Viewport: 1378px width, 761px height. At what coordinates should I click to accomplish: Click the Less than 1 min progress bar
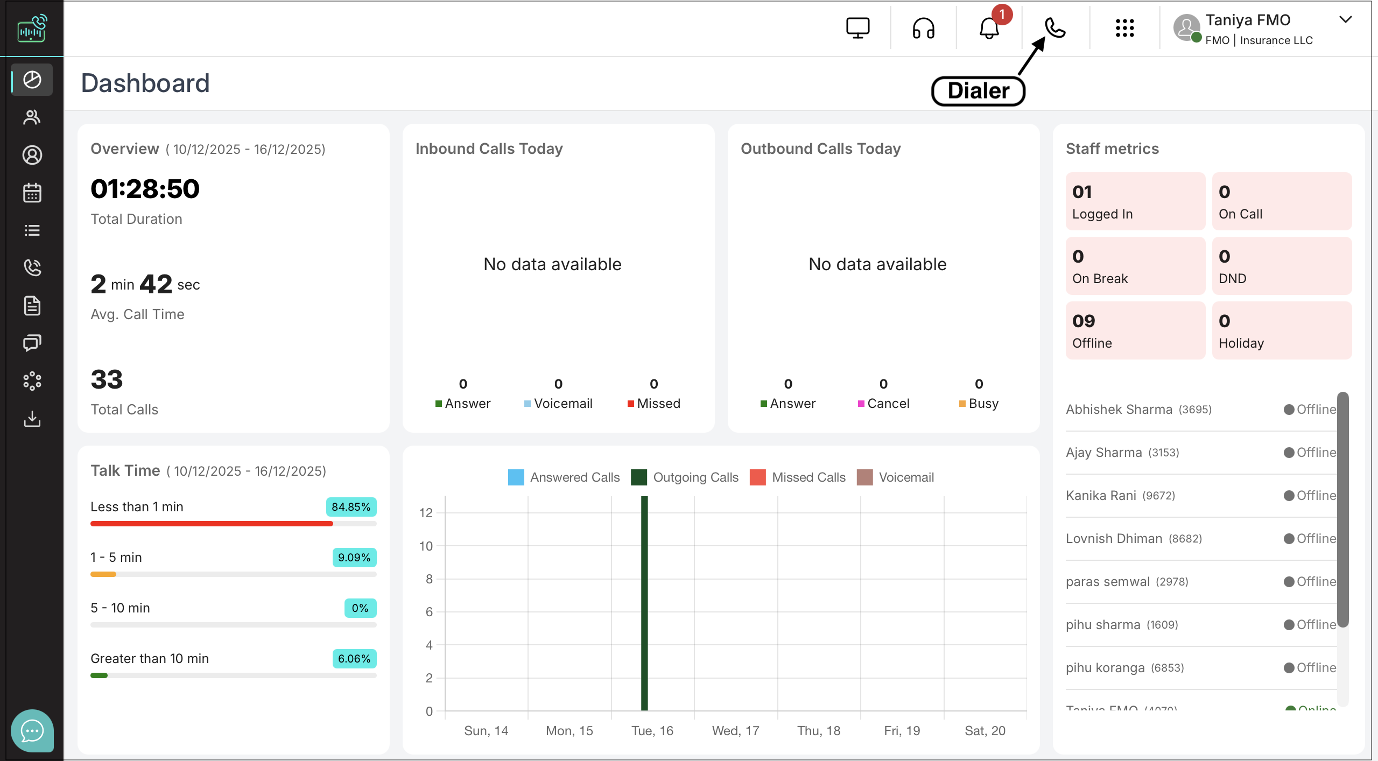(x=233, y=524)
